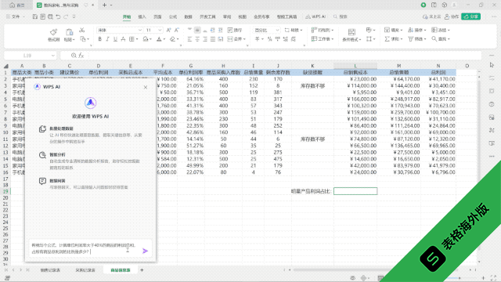Click the Print preview icon
The width and height of the screenshot is (501, 282).
point(50,16)
